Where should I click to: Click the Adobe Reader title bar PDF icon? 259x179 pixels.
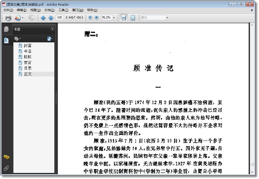click(4, 4)
